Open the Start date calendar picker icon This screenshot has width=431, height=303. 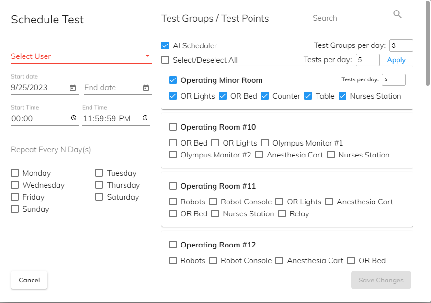pyautogui.click(x=73, y=88)
